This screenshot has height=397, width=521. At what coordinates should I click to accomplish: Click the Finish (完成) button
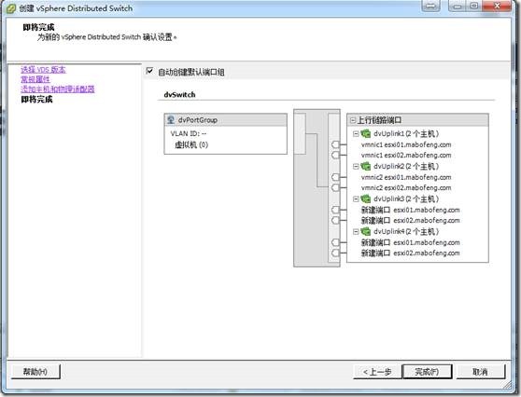click(x=427, y=372)
